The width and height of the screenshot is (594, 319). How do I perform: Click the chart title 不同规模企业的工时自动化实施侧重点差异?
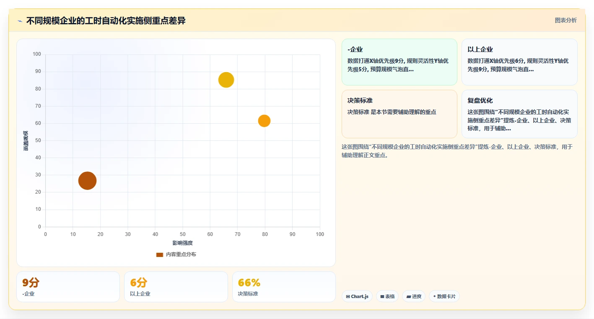106,21
